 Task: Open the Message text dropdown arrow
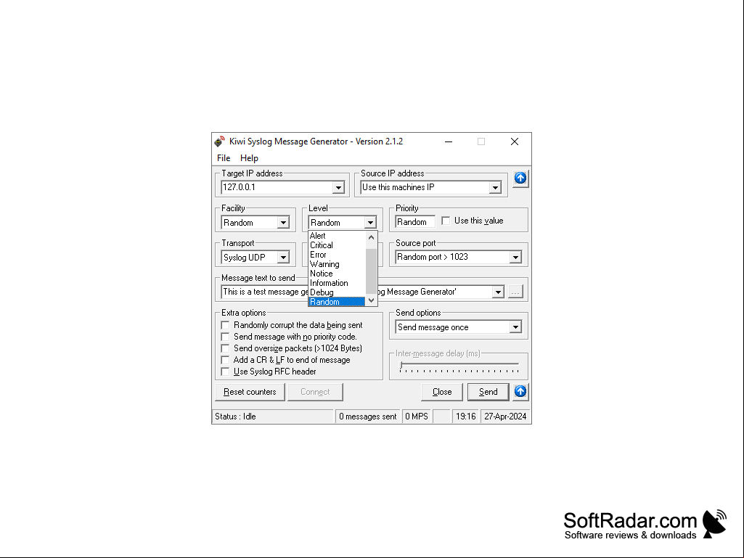click(x=498, y=292)
